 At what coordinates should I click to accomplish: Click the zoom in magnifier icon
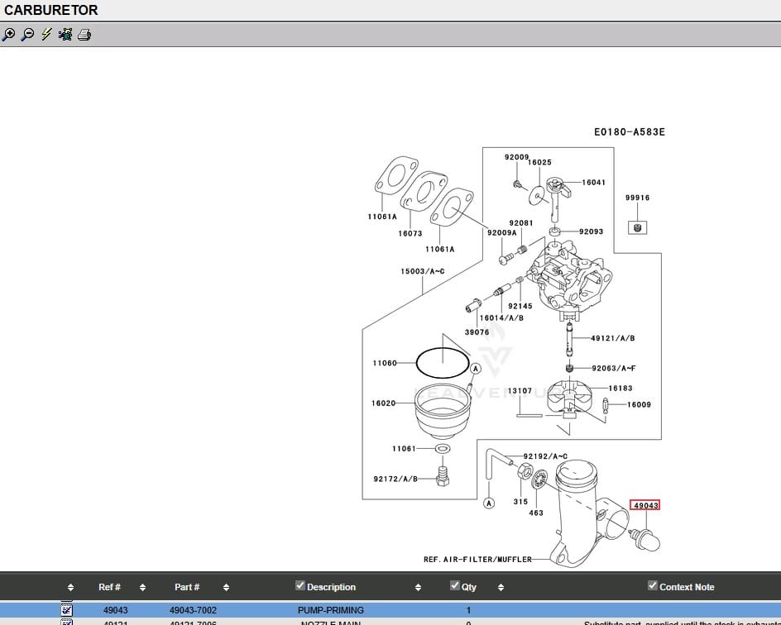[x=8, y=35]
